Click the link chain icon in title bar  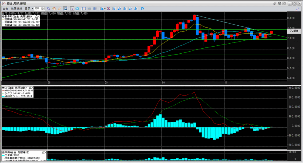pyautogui.click(x=275, y=3)
